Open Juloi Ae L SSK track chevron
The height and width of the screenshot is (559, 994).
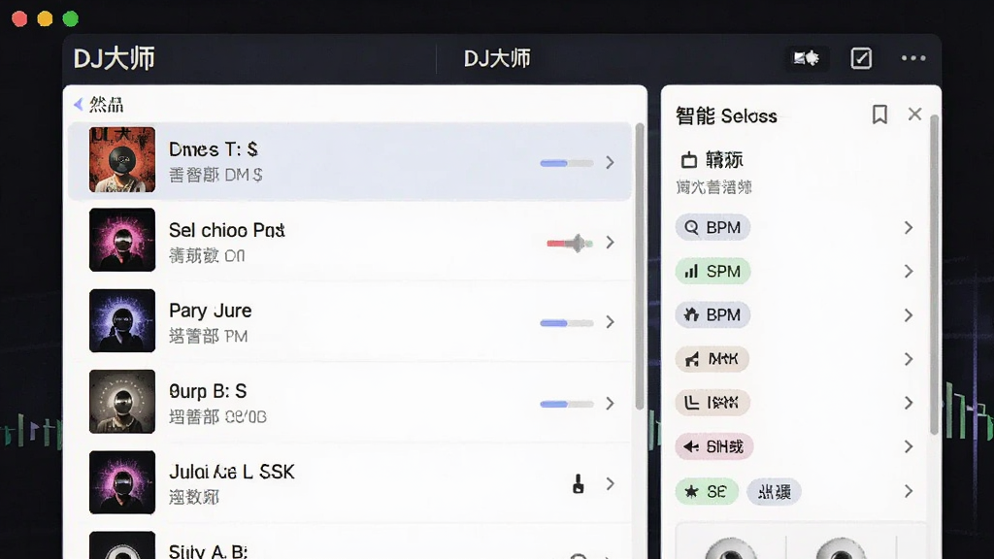click(x=610, y=483)
